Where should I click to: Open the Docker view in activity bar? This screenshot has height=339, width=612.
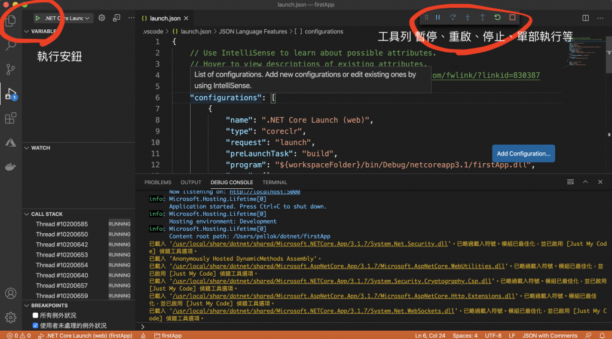[x=11, y=167]
